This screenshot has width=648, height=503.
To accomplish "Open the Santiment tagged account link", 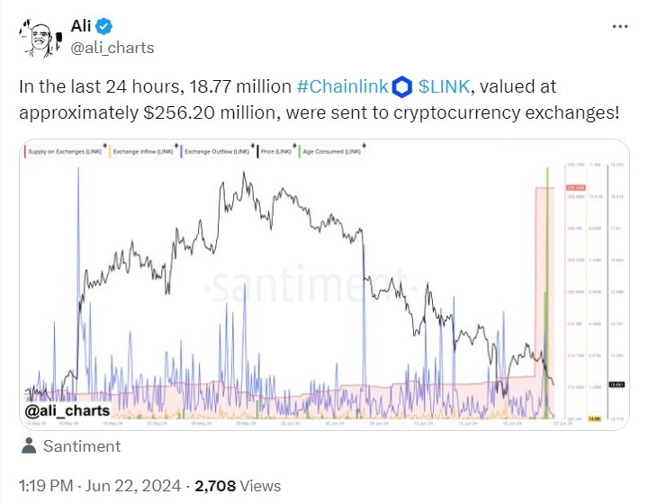I will point(82,445).
